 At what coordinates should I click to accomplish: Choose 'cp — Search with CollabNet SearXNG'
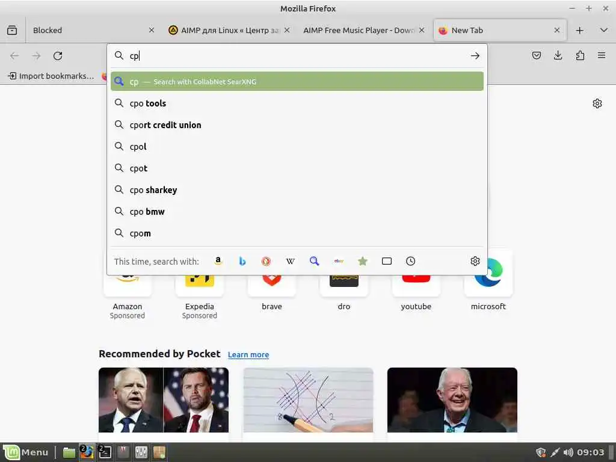coord(297,81)
